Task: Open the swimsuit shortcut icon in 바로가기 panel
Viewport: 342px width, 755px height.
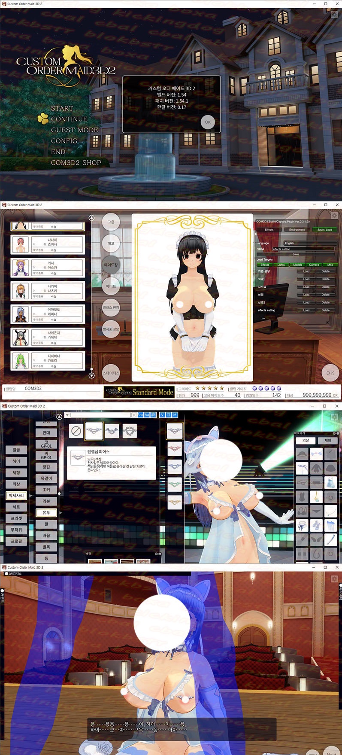Action: (x=302, y=497)
